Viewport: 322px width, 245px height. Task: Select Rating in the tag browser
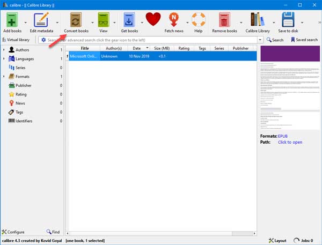[x=21, y=94]
